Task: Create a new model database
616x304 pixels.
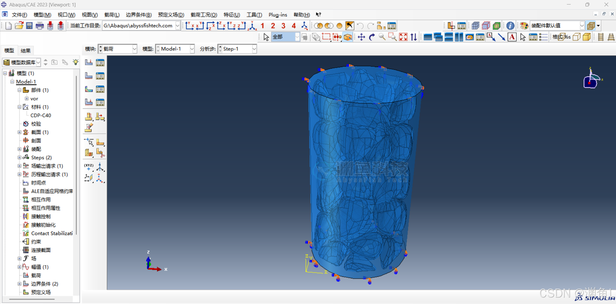Action: (9, 26)
